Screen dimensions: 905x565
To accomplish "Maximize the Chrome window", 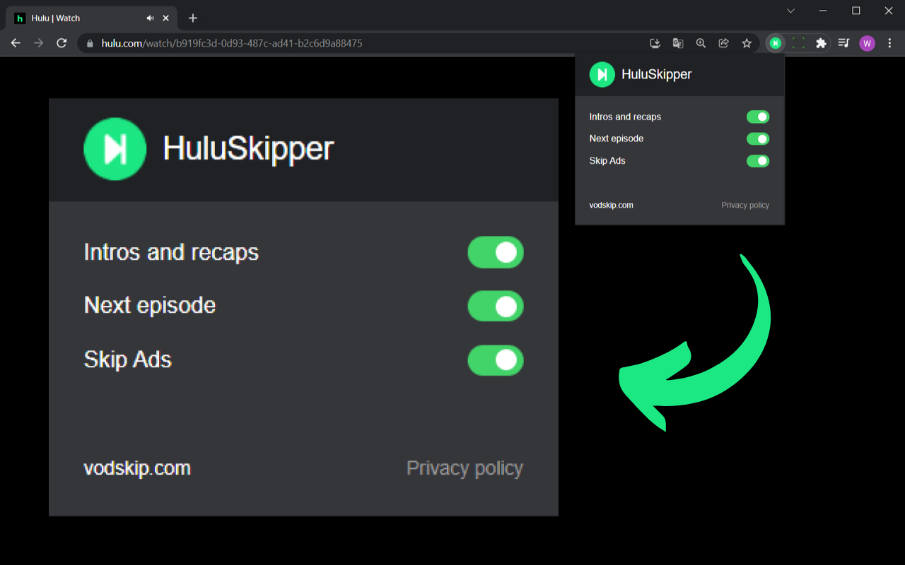I will click(856, 11).
